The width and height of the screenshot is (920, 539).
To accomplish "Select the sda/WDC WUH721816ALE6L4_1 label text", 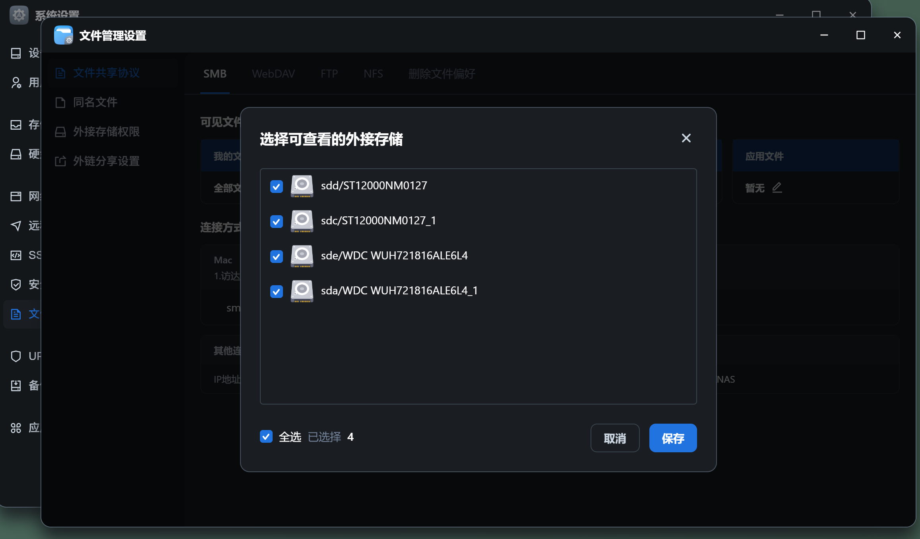I will 399,290.
